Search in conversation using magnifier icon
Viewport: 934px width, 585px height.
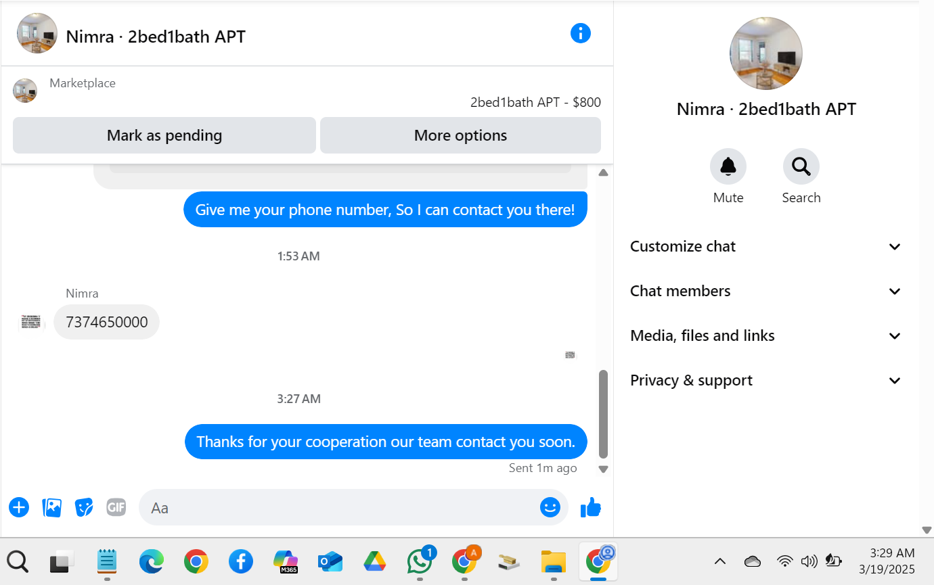coord(801,166)
